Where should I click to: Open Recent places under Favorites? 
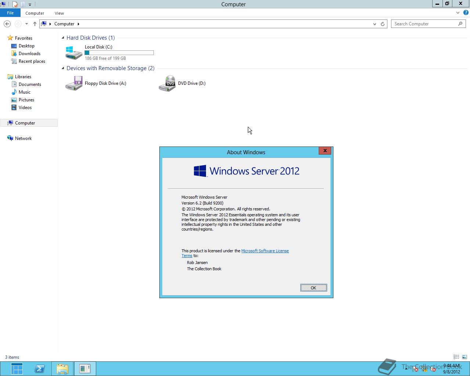[32, 61]
